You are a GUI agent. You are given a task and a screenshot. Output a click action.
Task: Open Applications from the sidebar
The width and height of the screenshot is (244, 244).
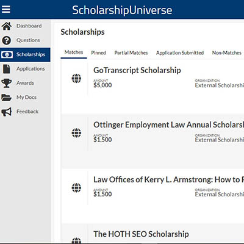pos(25,69)
